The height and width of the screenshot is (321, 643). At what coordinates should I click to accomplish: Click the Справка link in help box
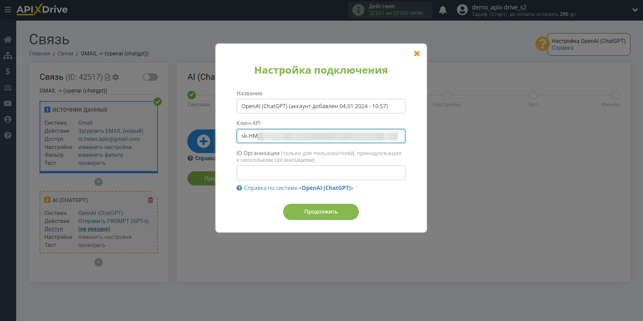pyautogui.click(x=562, y=48)
